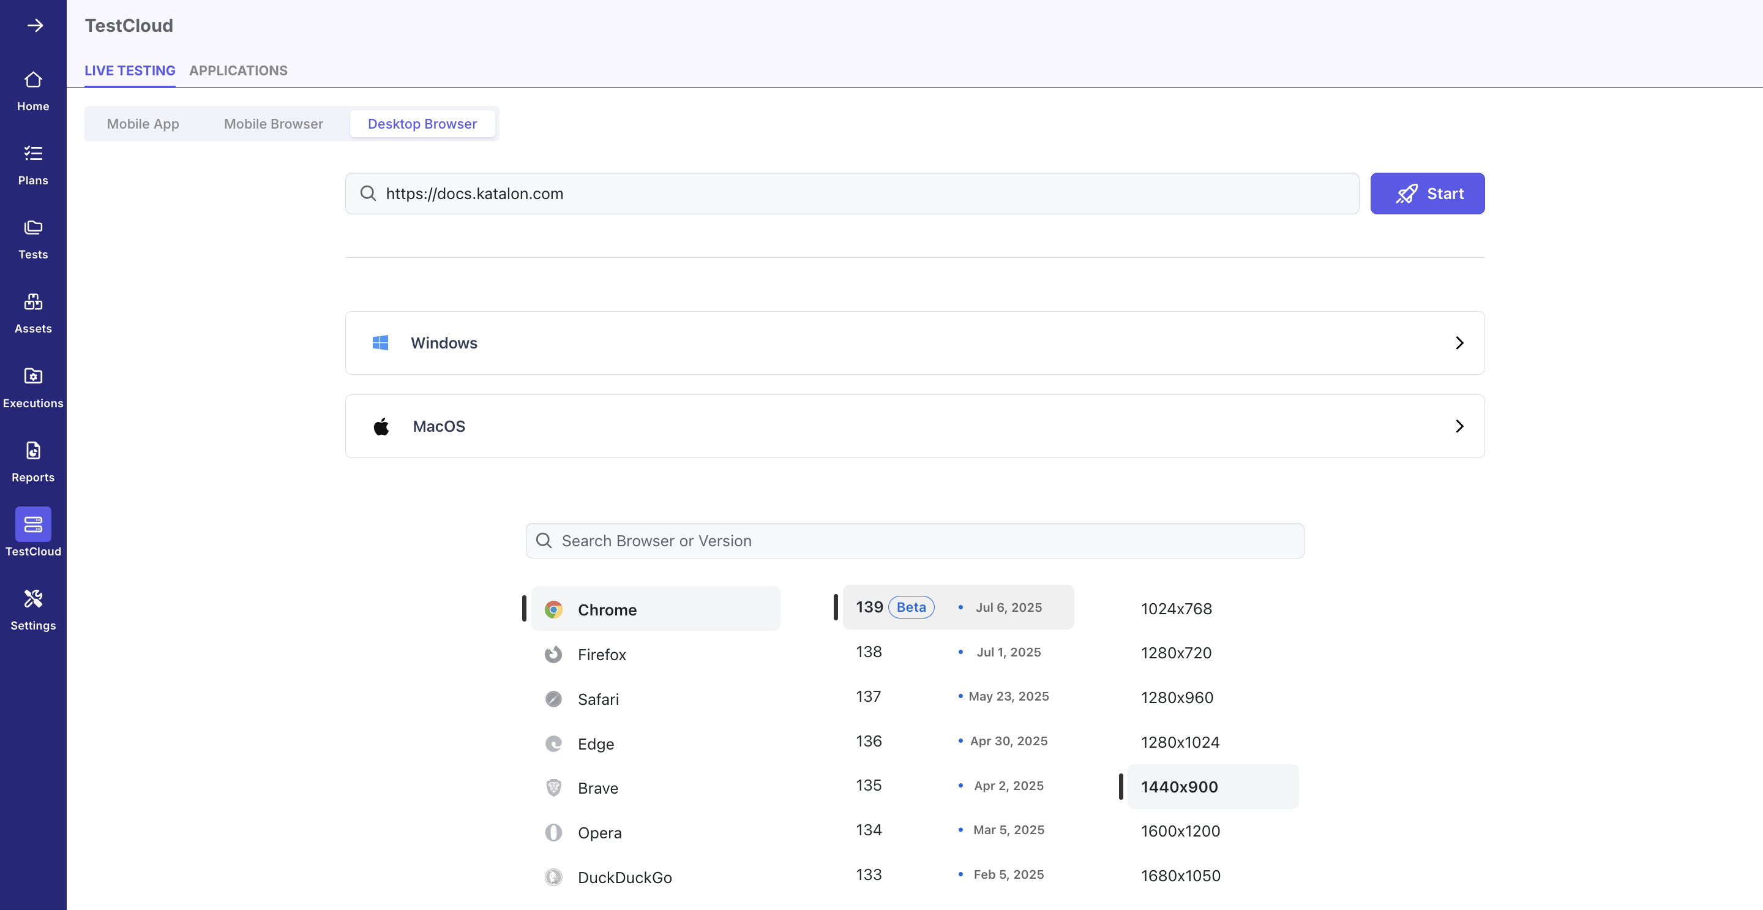Click the Windows logo icon

pyautogui.click(x=381, y=342)
